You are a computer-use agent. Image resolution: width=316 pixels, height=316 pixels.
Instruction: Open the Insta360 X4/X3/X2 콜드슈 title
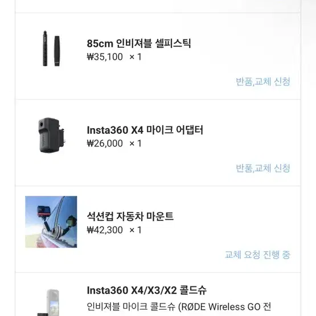click(x=147, y=290)
